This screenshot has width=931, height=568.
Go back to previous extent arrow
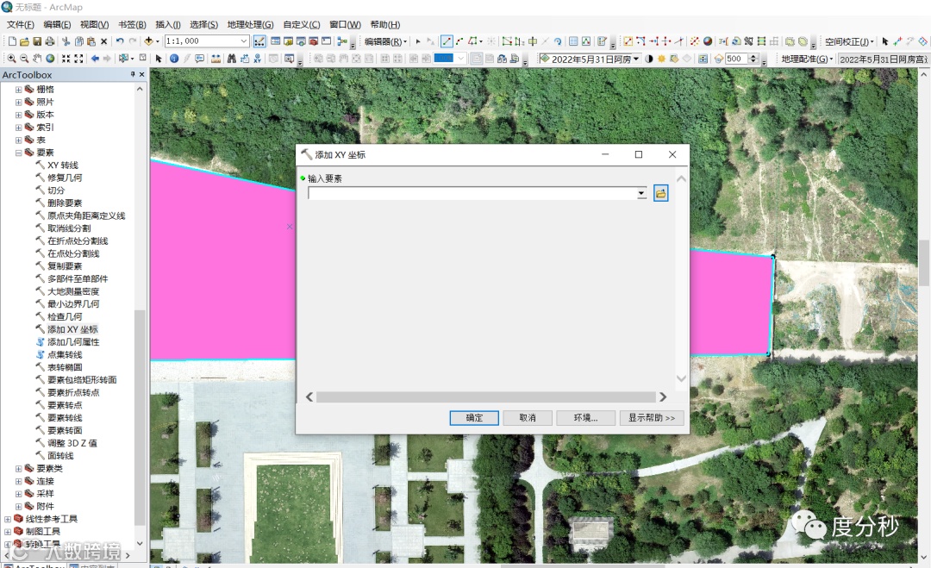95,58
